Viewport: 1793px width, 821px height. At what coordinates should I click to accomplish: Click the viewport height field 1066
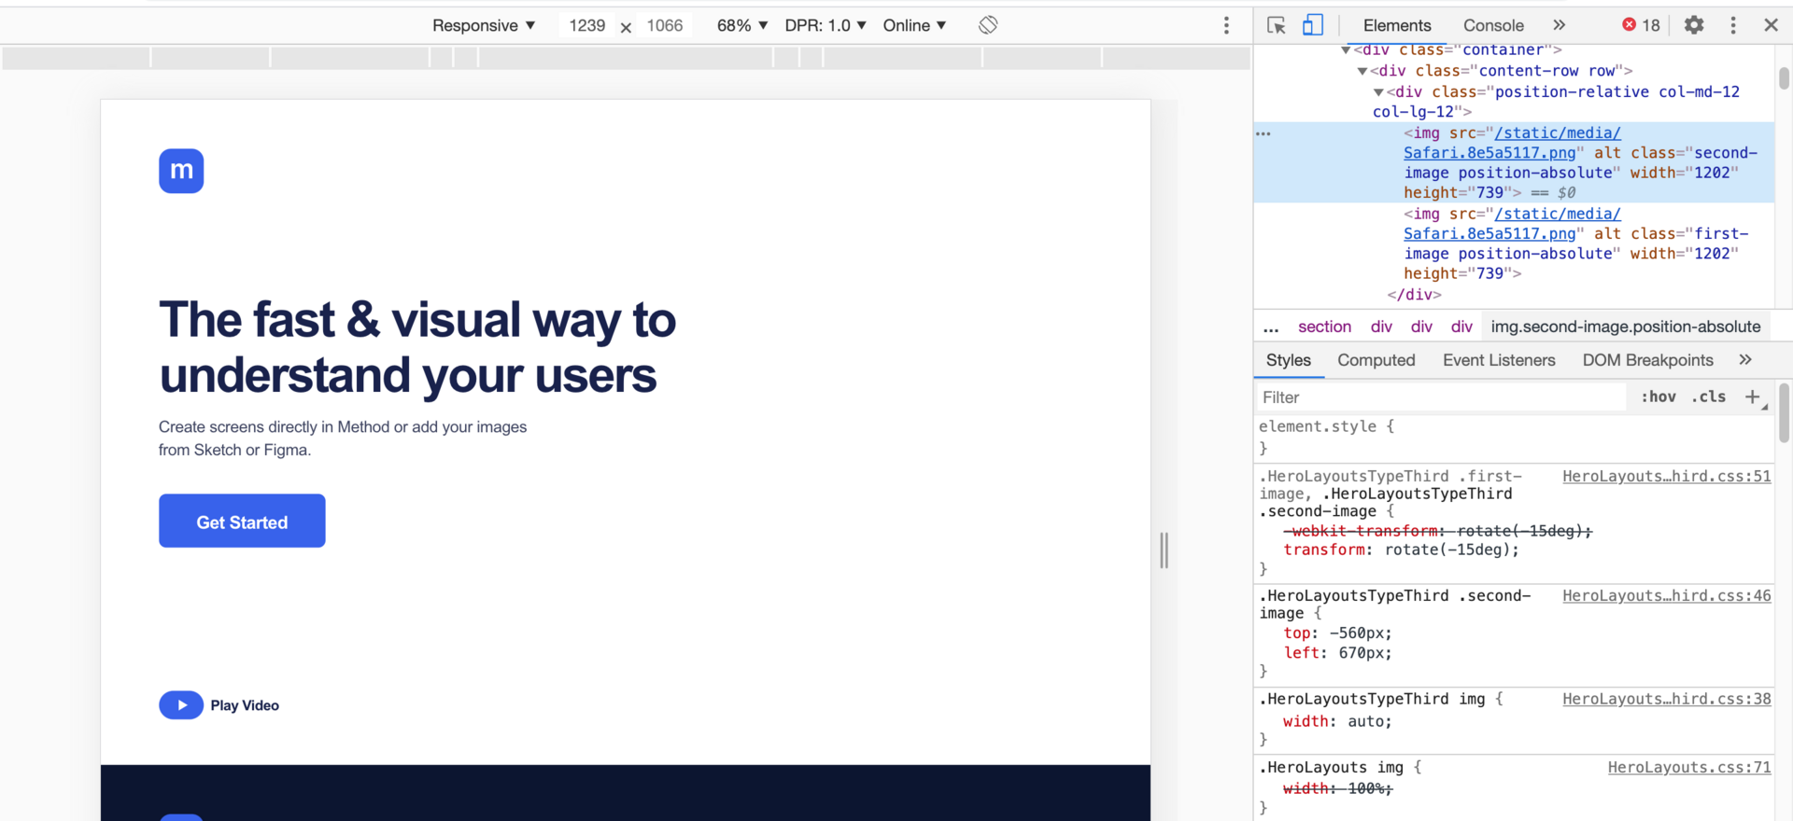click(665, 25)
